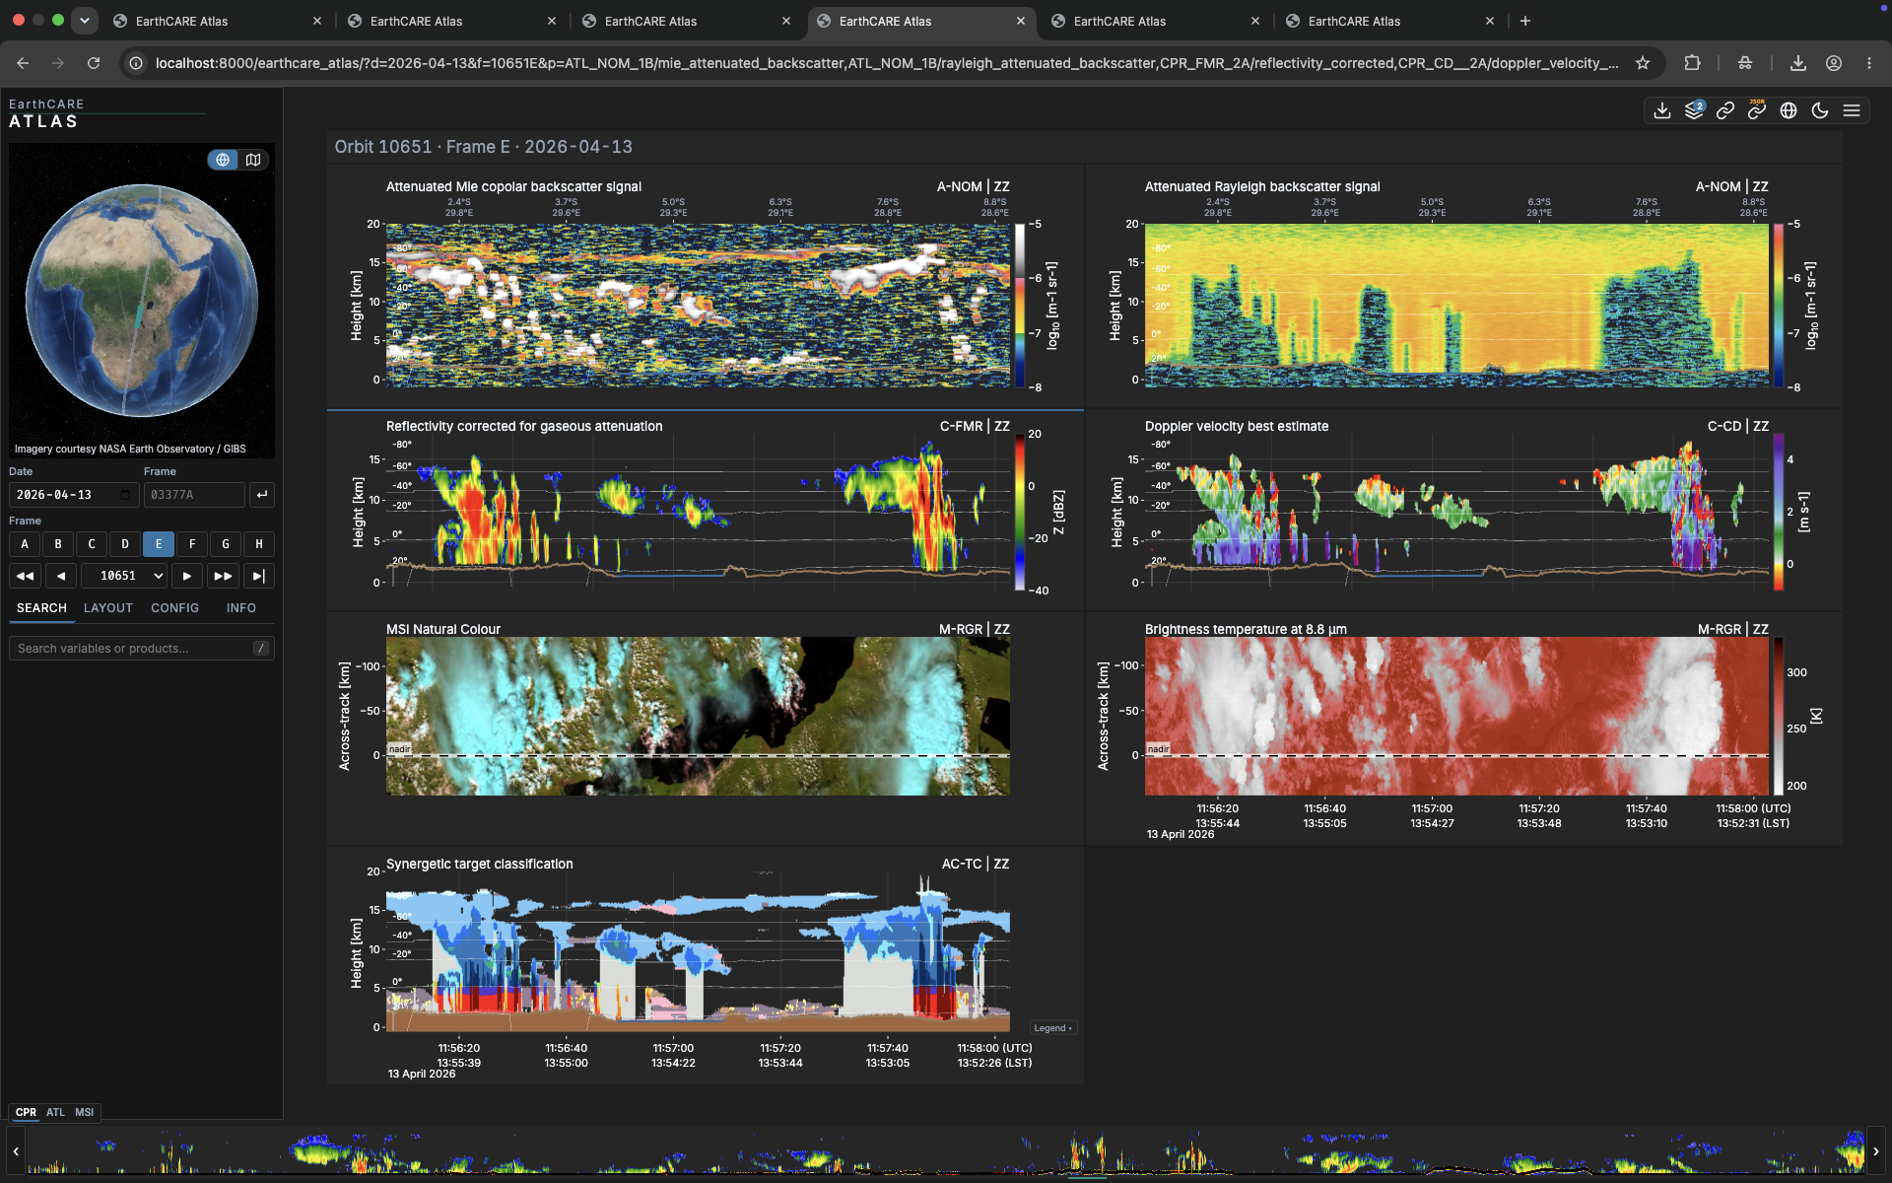Image resolution: width=1892 pixels, height=1183 pixels.
Task: Open a new browser tab with plus button
Action: point(1525,21)
